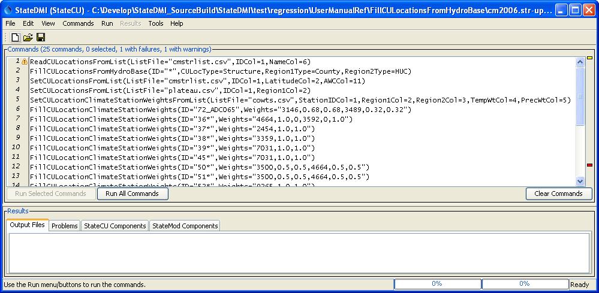The height and width of the screenshot is (293, 599).
Task: Switch to the Output Files tab
Action: pyautogui.click(x=27, y=225)
